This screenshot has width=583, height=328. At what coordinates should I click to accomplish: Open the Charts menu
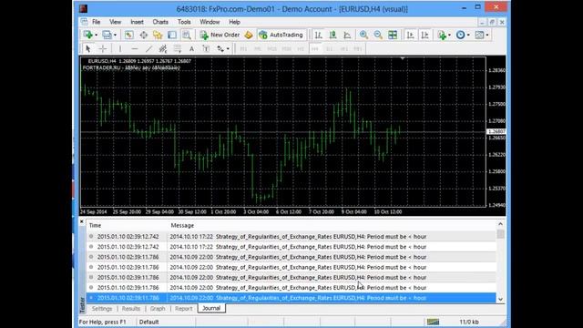pos(160,22)
